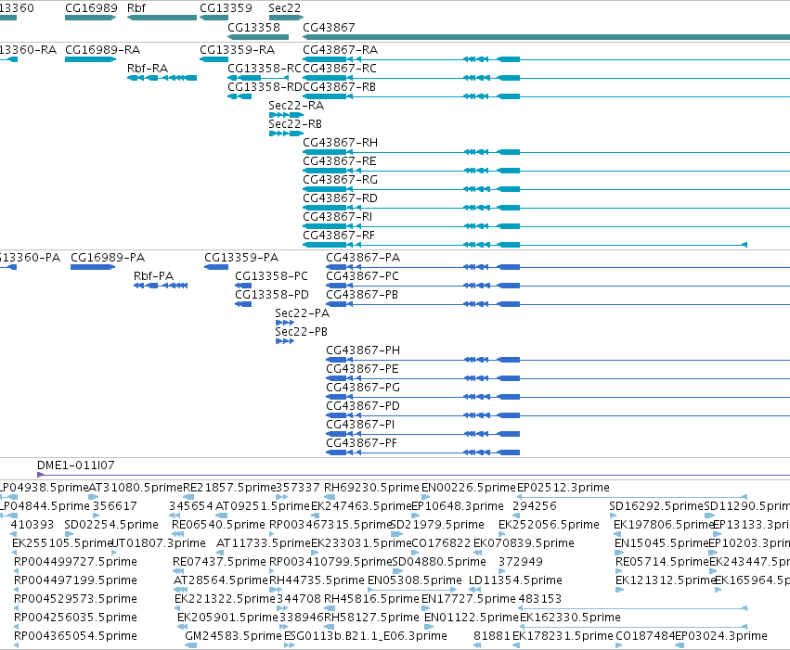This screenshot has width=790, height=650.
Task: Open EST RE21857.5prime
Action: click(x=229, y=488)
